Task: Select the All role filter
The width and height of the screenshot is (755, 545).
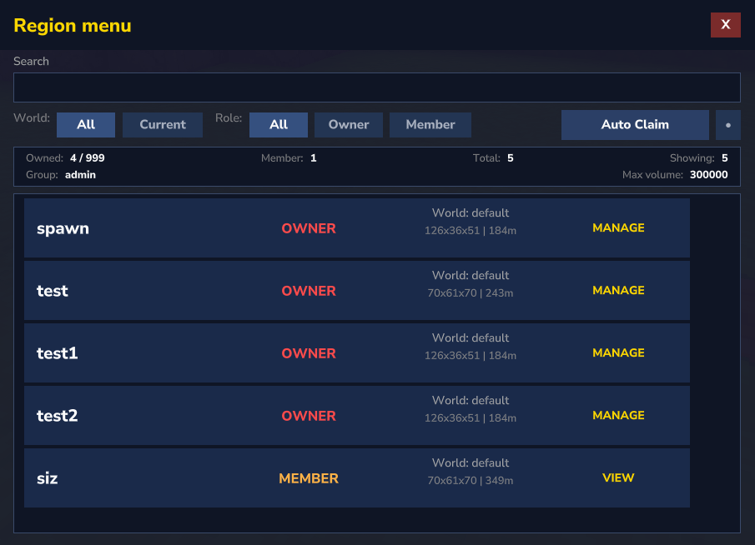Action: (x=279, y=125)
